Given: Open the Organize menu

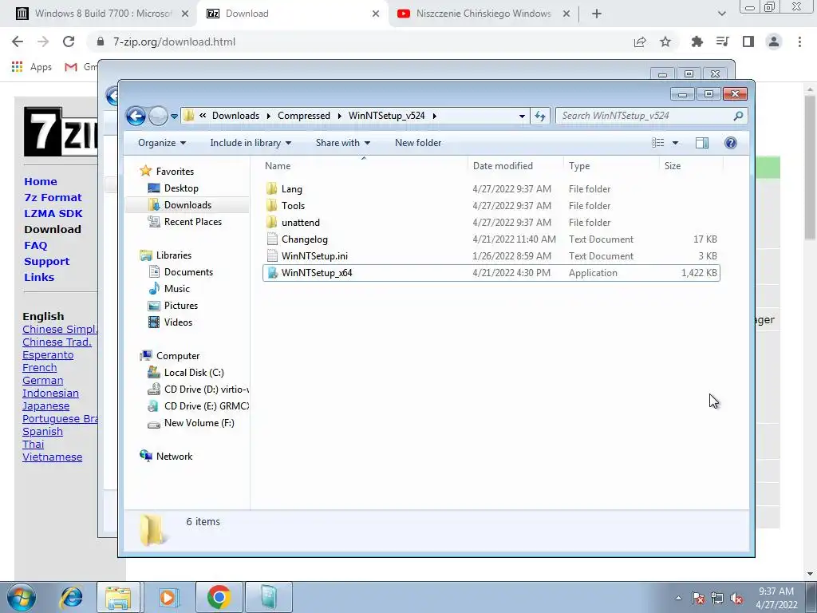Looking at the screenshot, I should click(161, 143).
